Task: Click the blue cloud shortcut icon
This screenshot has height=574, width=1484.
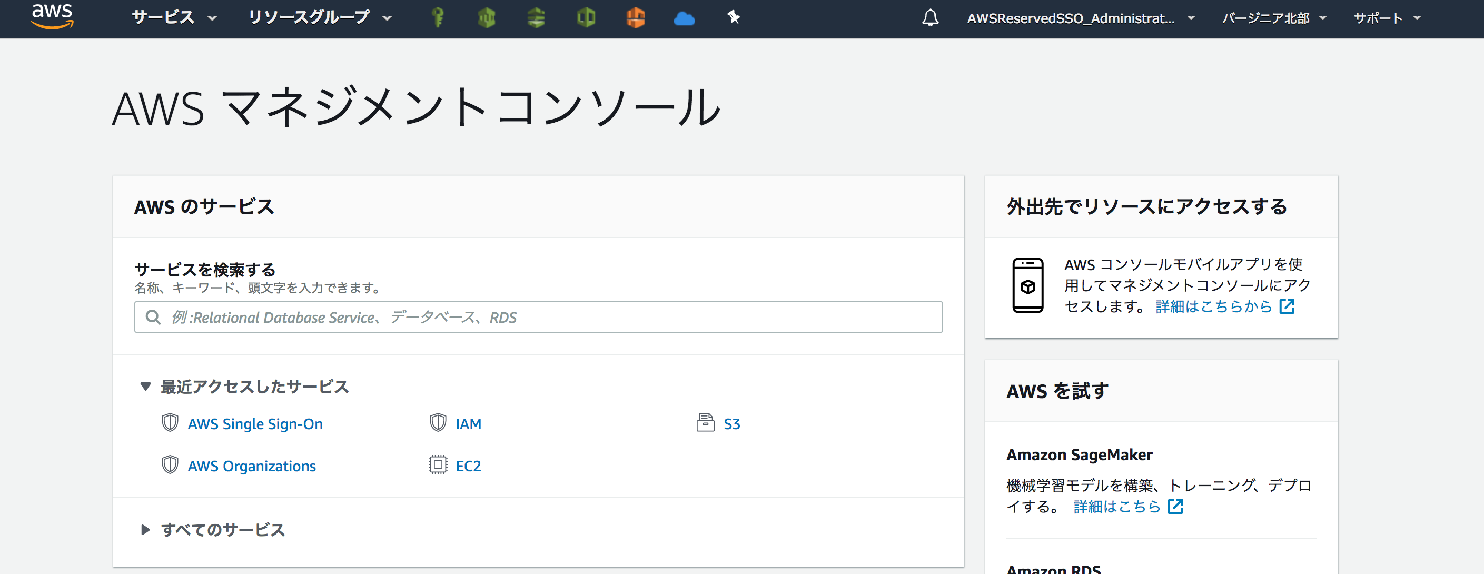Action: 684,18
